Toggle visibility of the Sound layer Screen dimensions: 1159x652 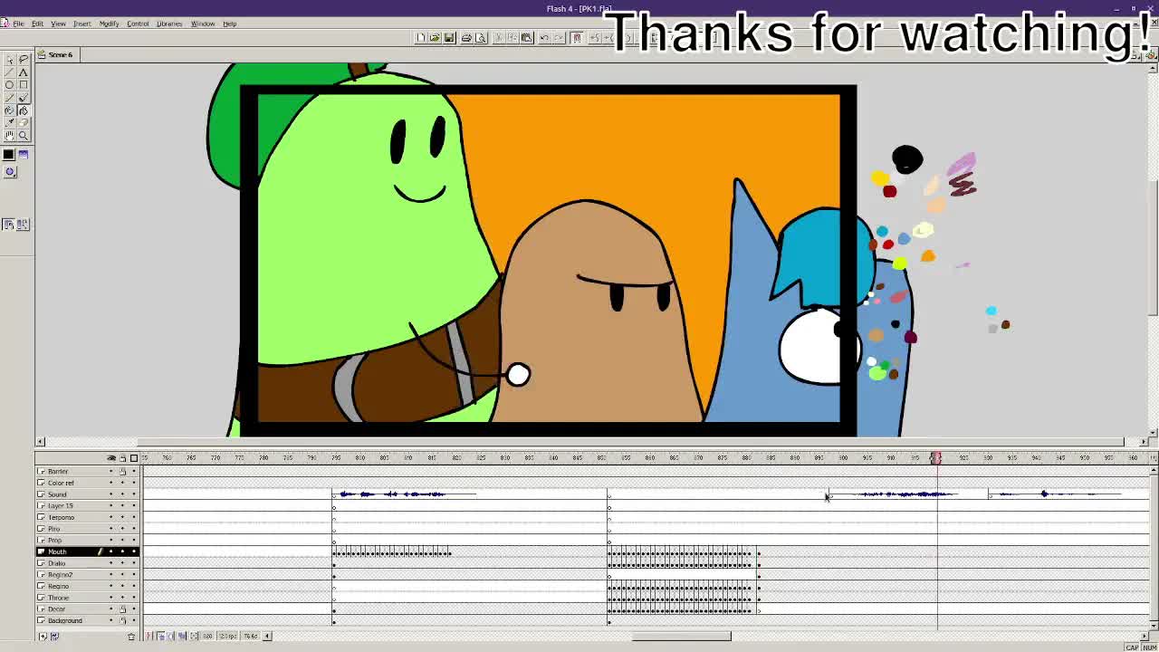(111, 494)
